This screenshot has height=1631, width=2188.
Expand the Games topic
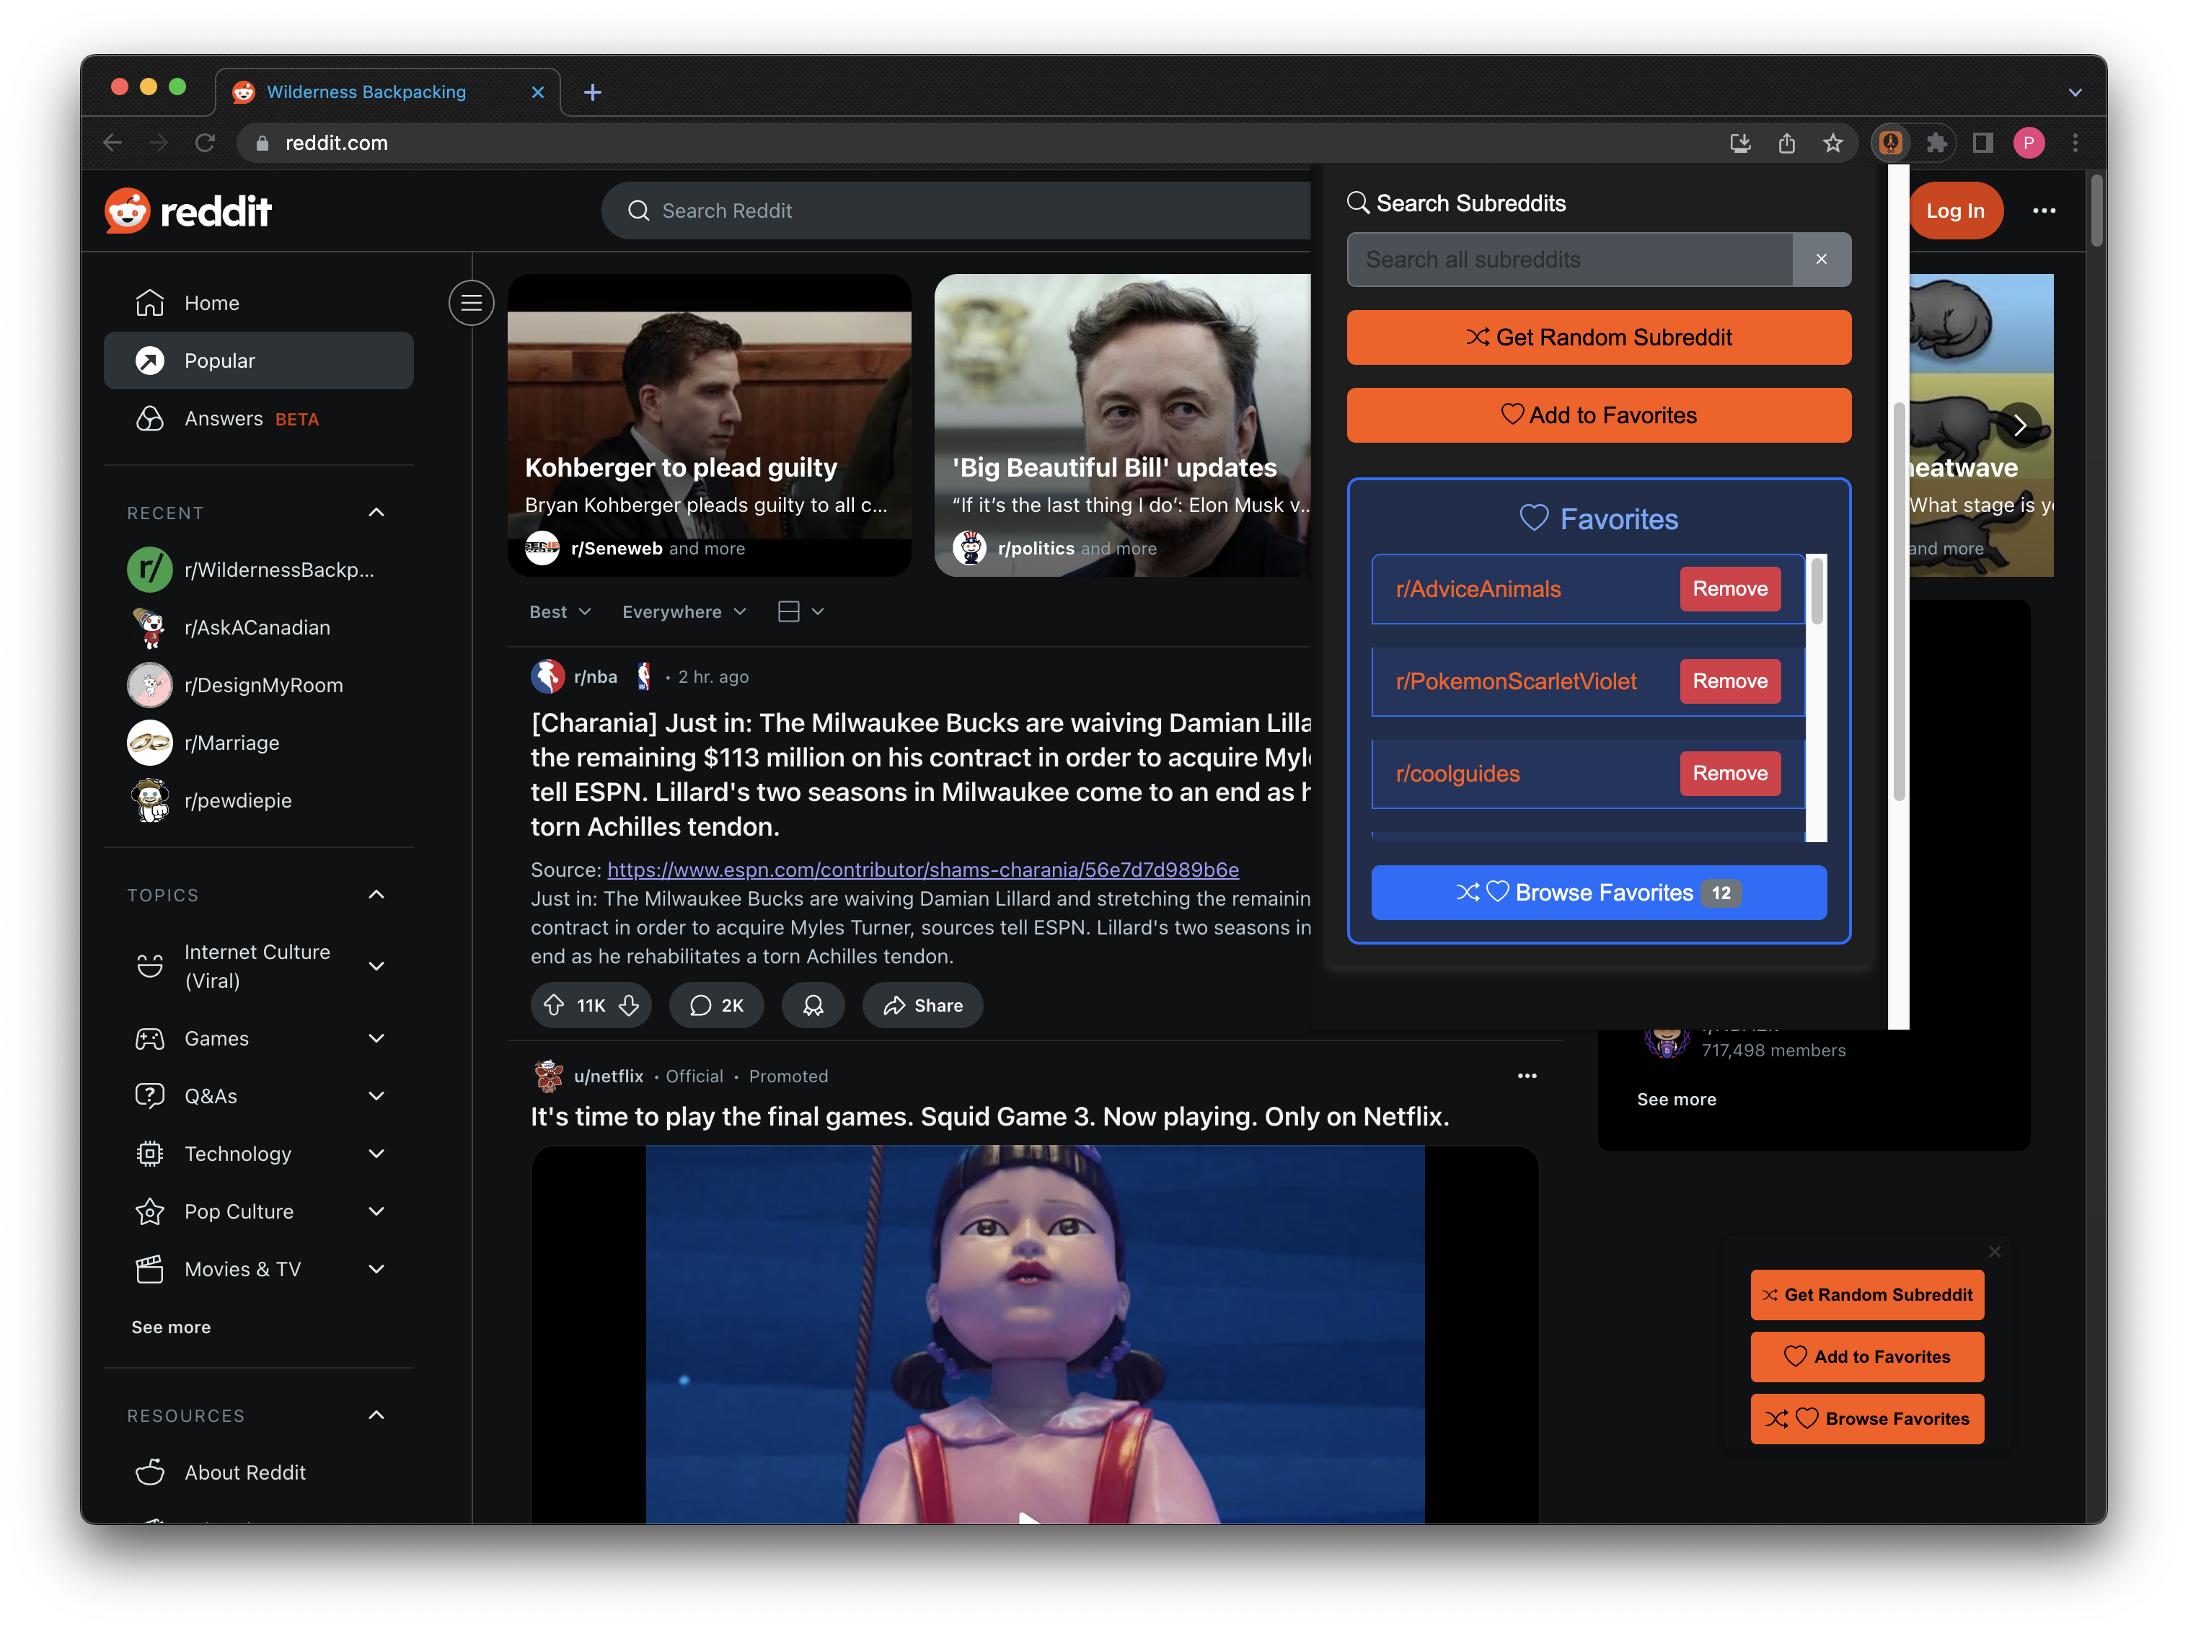(x=376, y=1038)
